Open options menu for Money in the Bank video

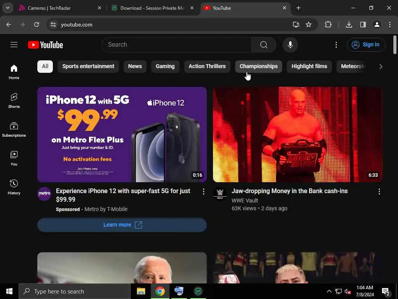tap(379, 192)
